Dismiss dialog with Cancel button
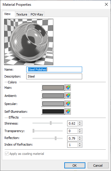This screenshot has width=111, height=171. click(98, 166)
